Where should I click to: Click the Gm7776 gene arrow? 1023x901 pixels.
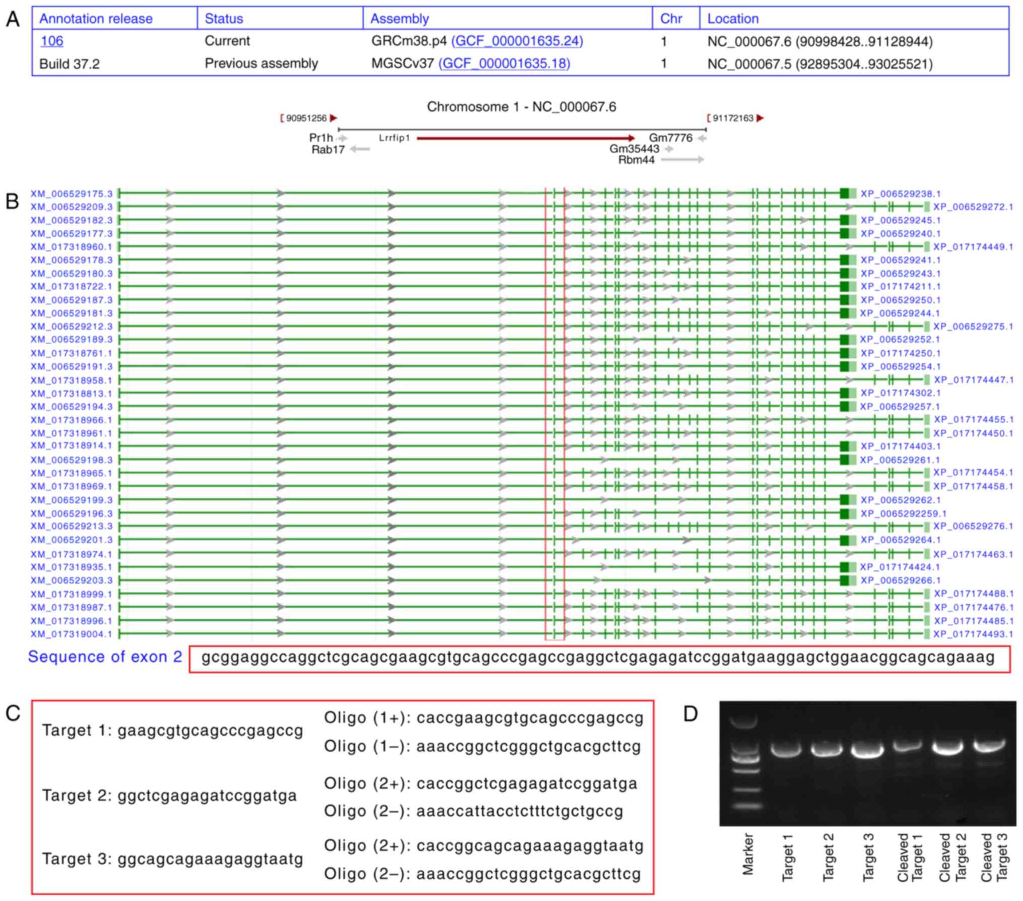702,138
